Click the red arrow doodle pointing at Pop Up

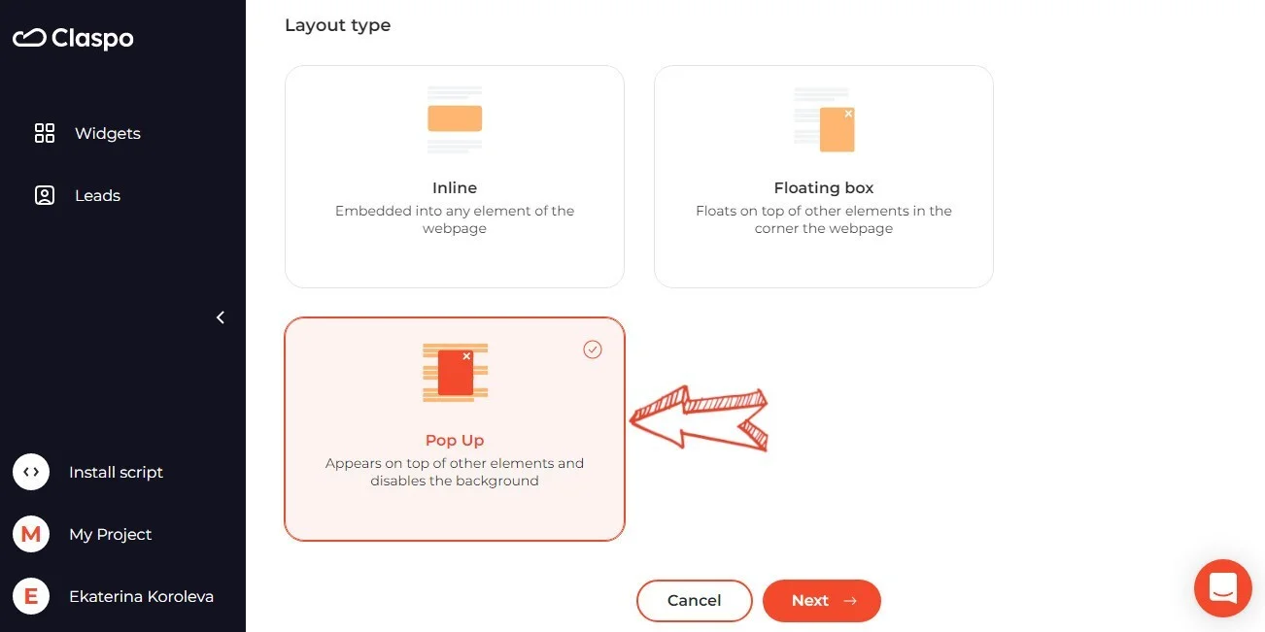(698, 417)
